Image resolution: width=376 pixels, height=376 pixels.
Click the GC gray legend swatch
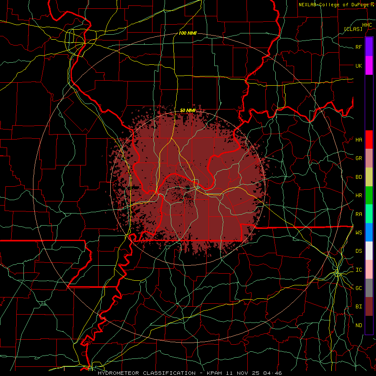pos(369,288)
